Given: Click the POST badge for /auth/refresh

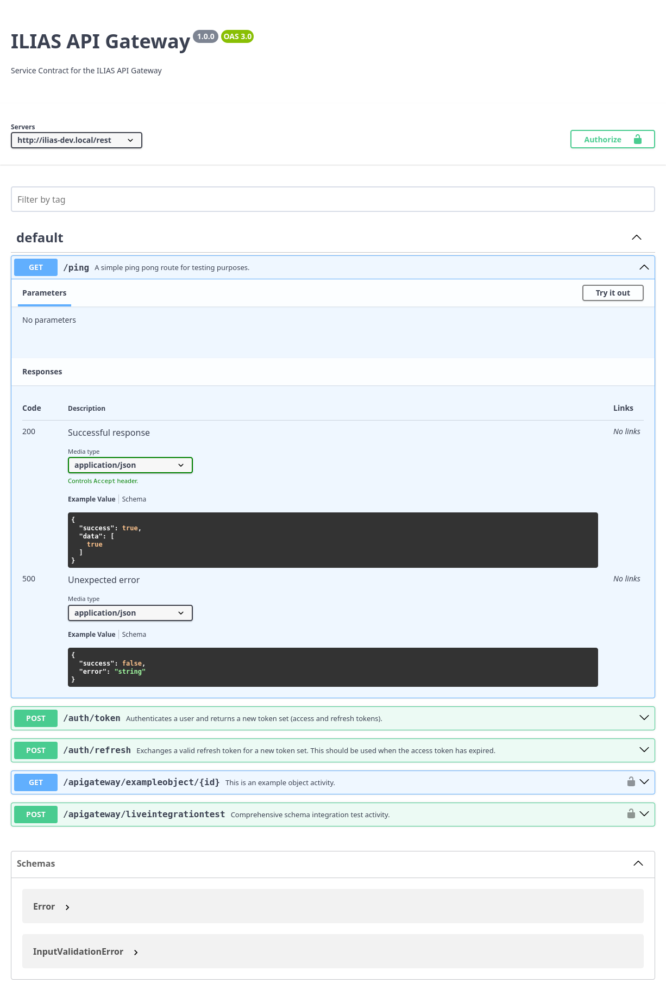Looking at the screenshot, I should (36, 750).
